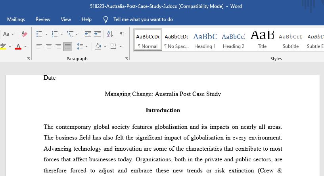Open the Text Highlight Color dropdown arrow
Viewport: 324px width, 176px height.
coord(10,46)
